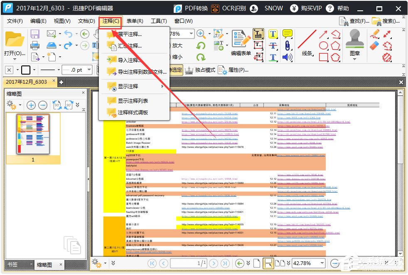Click the zoom in thumbnails plus icon

pyautogui.click(x=31, y=105)
